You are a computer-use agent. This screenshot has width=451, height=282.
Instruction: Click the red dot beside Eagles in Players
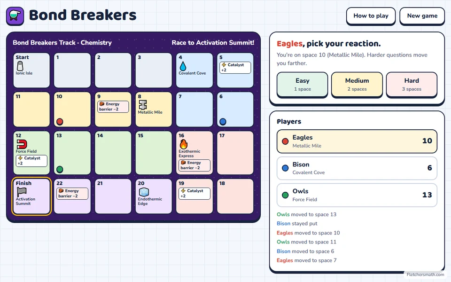[285, 141]
